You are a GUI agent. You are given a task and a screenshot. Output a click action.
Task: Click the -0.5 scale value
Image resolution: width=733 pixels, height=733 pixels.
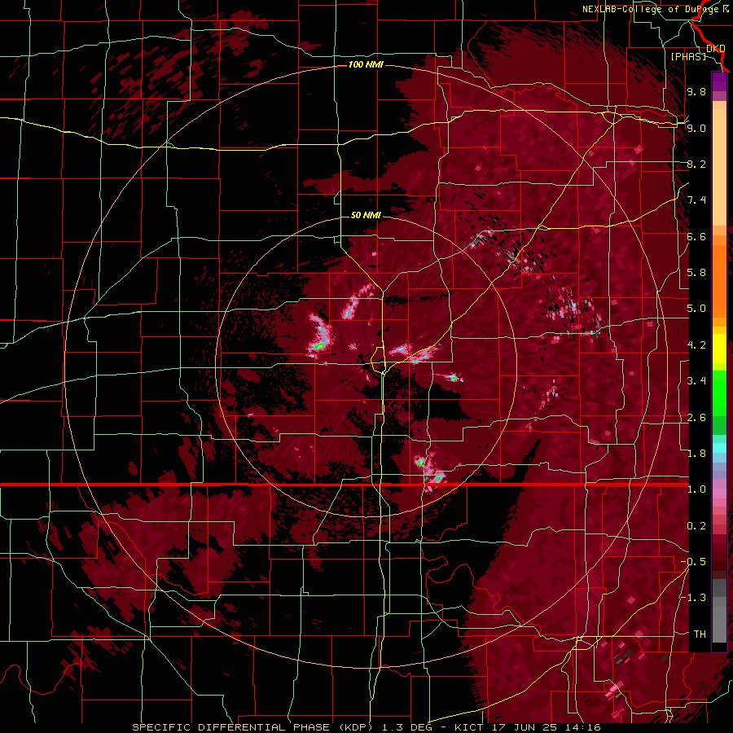pyautogui.click(x=693, y=562)
